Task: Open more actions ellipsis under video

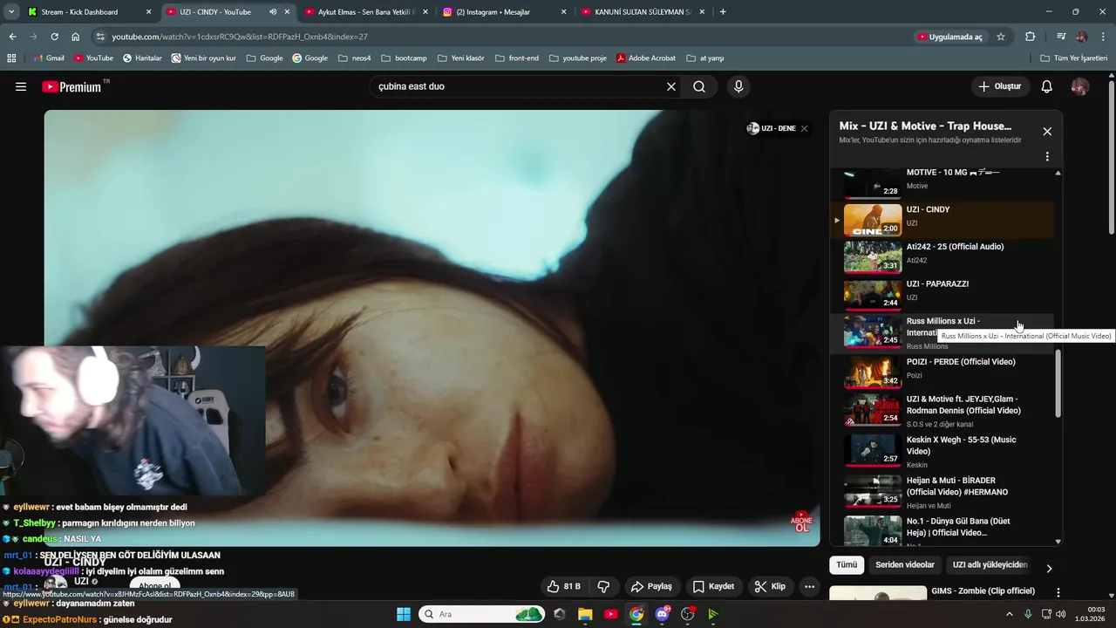Action: click(810, 586)
